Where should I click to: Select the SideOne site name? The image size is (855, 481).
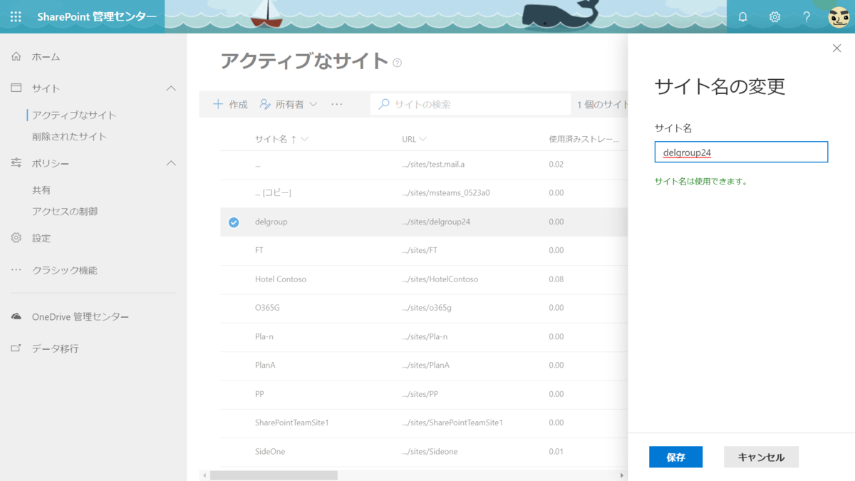270,451
